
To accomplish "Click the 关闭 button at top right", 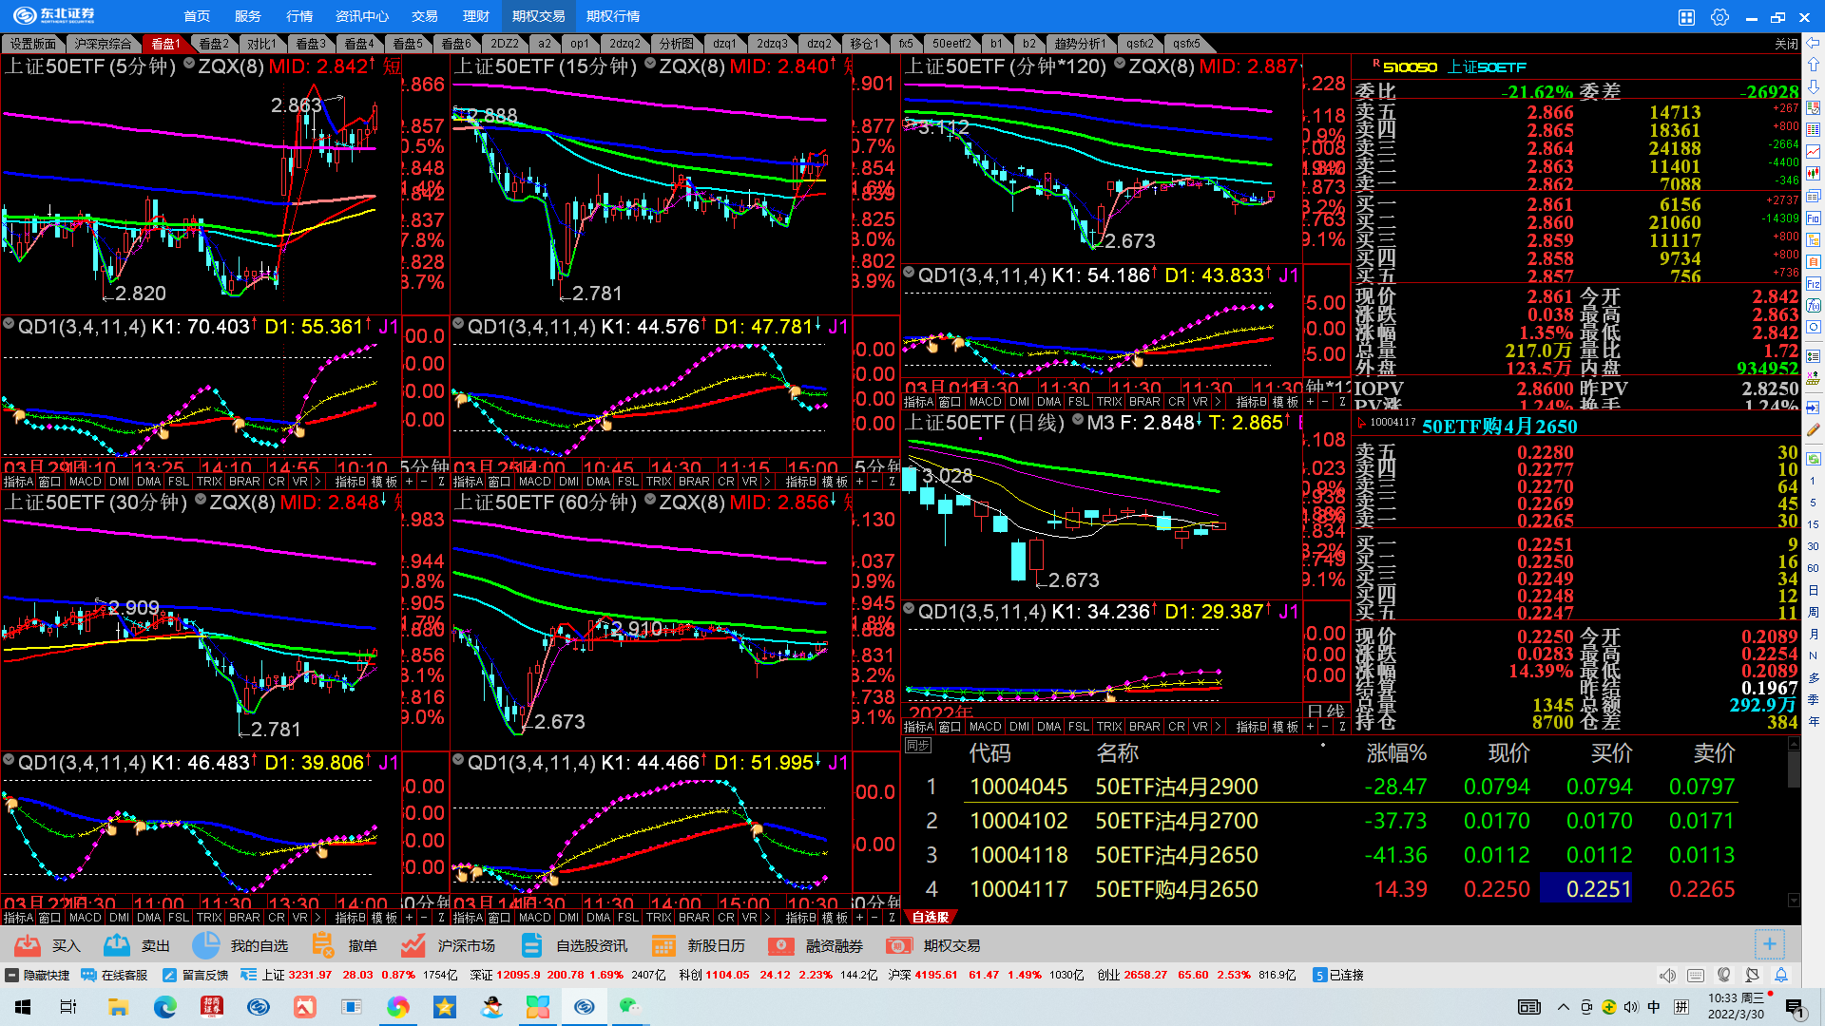I will pyautogui.click(x=1786, y=44).
